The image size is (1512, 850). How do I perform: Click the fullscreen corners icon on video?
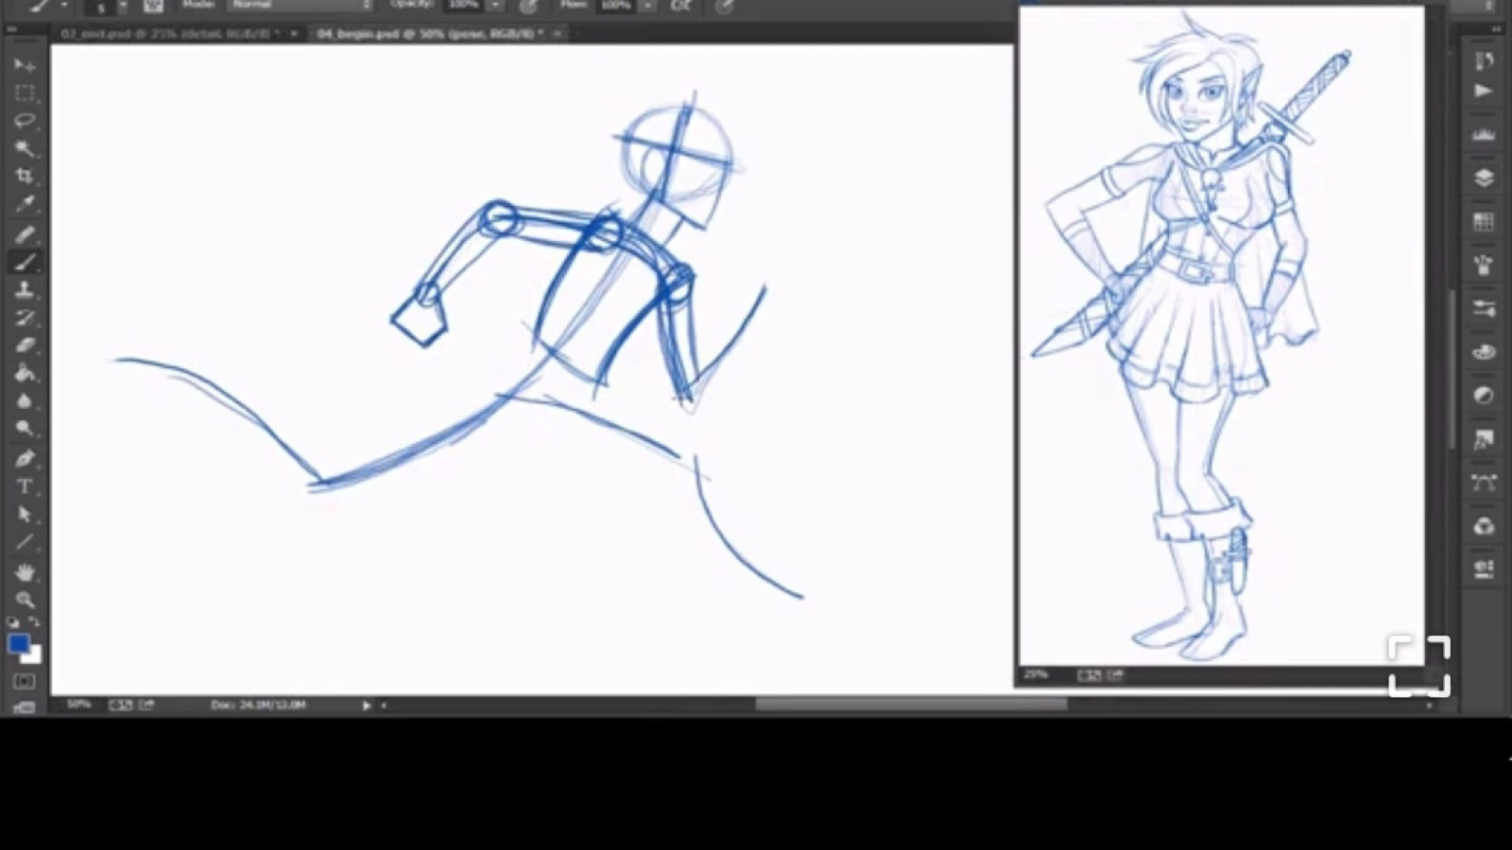tap(1419, 667)
